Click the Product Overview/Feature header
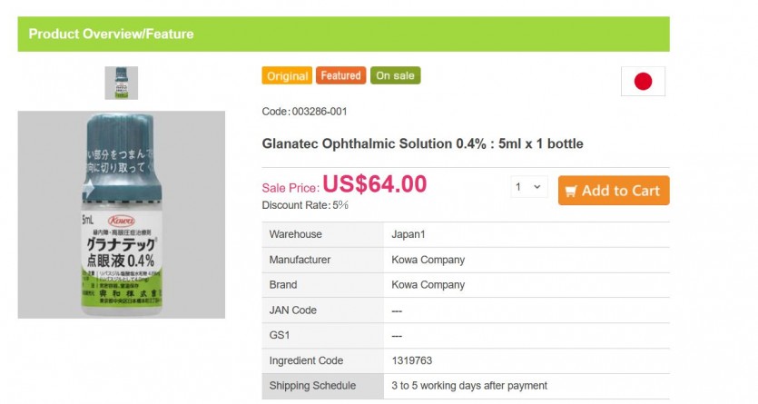 [111, 34]
